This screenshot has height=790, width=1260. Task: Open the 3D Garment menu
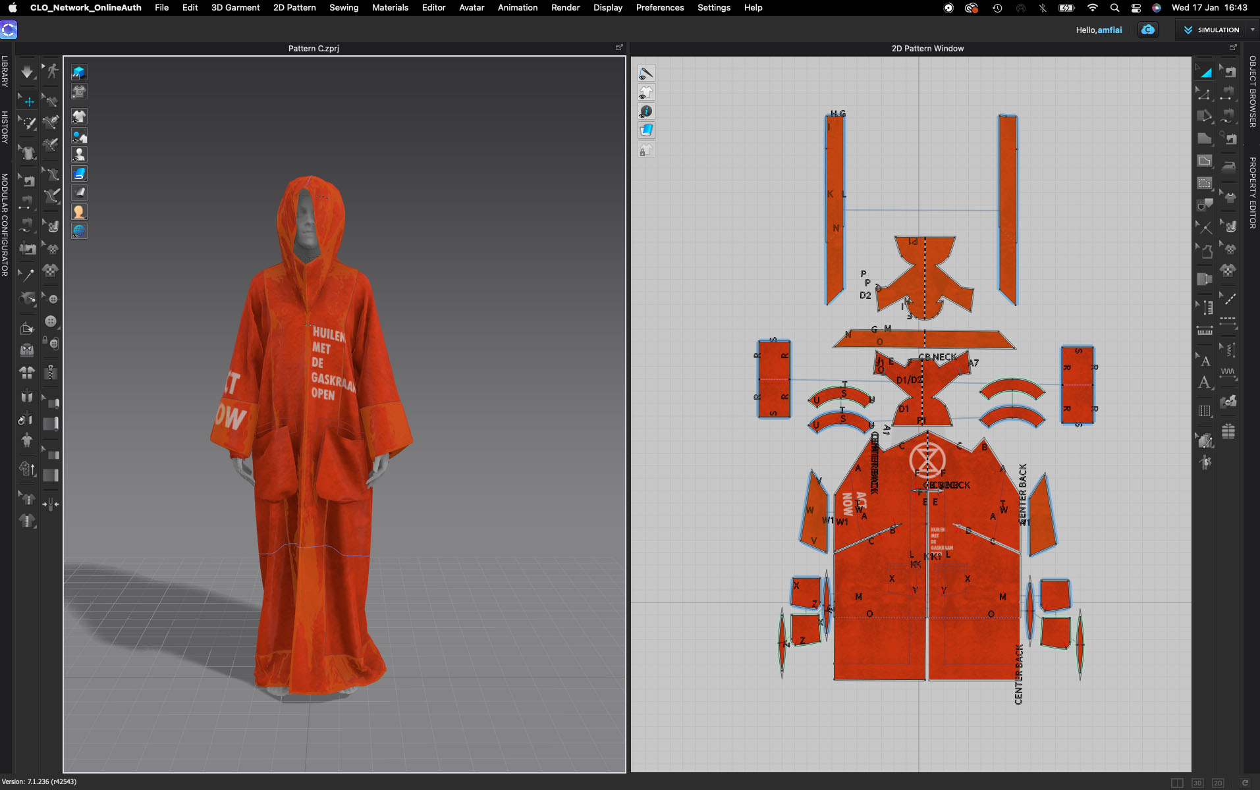(235, 7)
